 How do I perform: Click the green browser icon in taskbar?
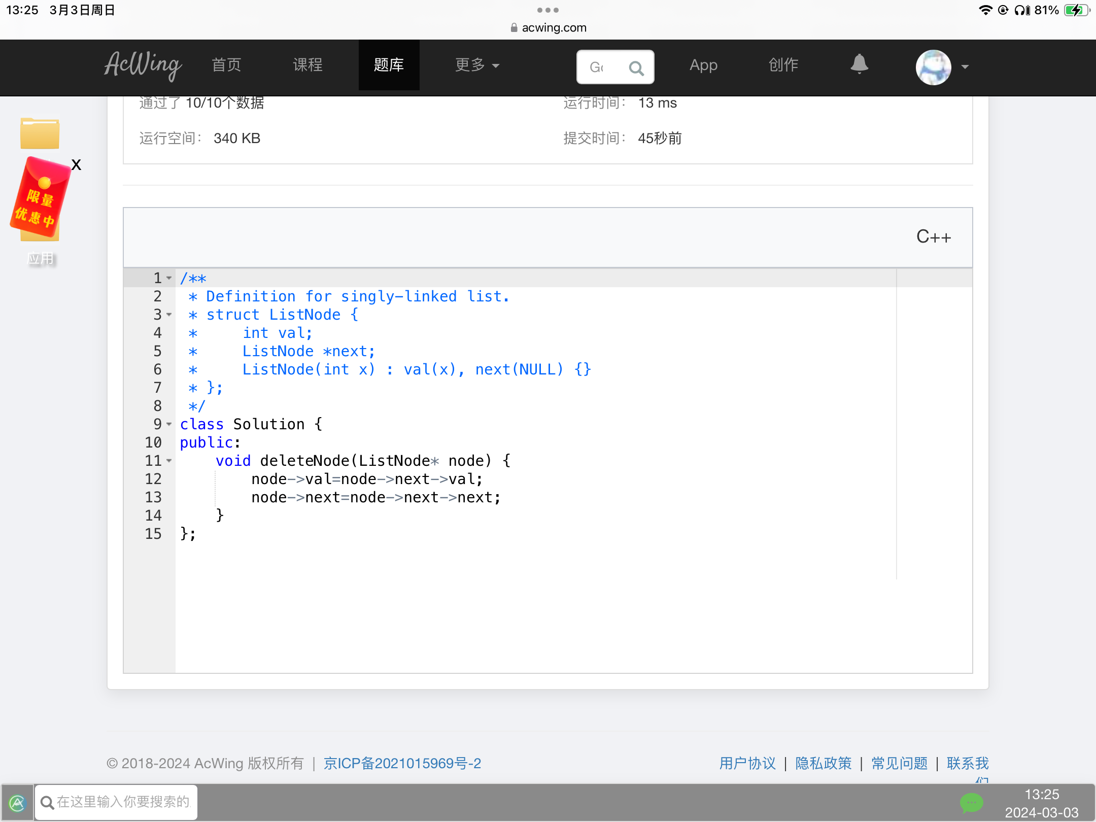click(17, 803)
